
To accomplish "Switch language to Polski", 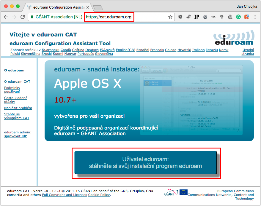I will point(15,54).
